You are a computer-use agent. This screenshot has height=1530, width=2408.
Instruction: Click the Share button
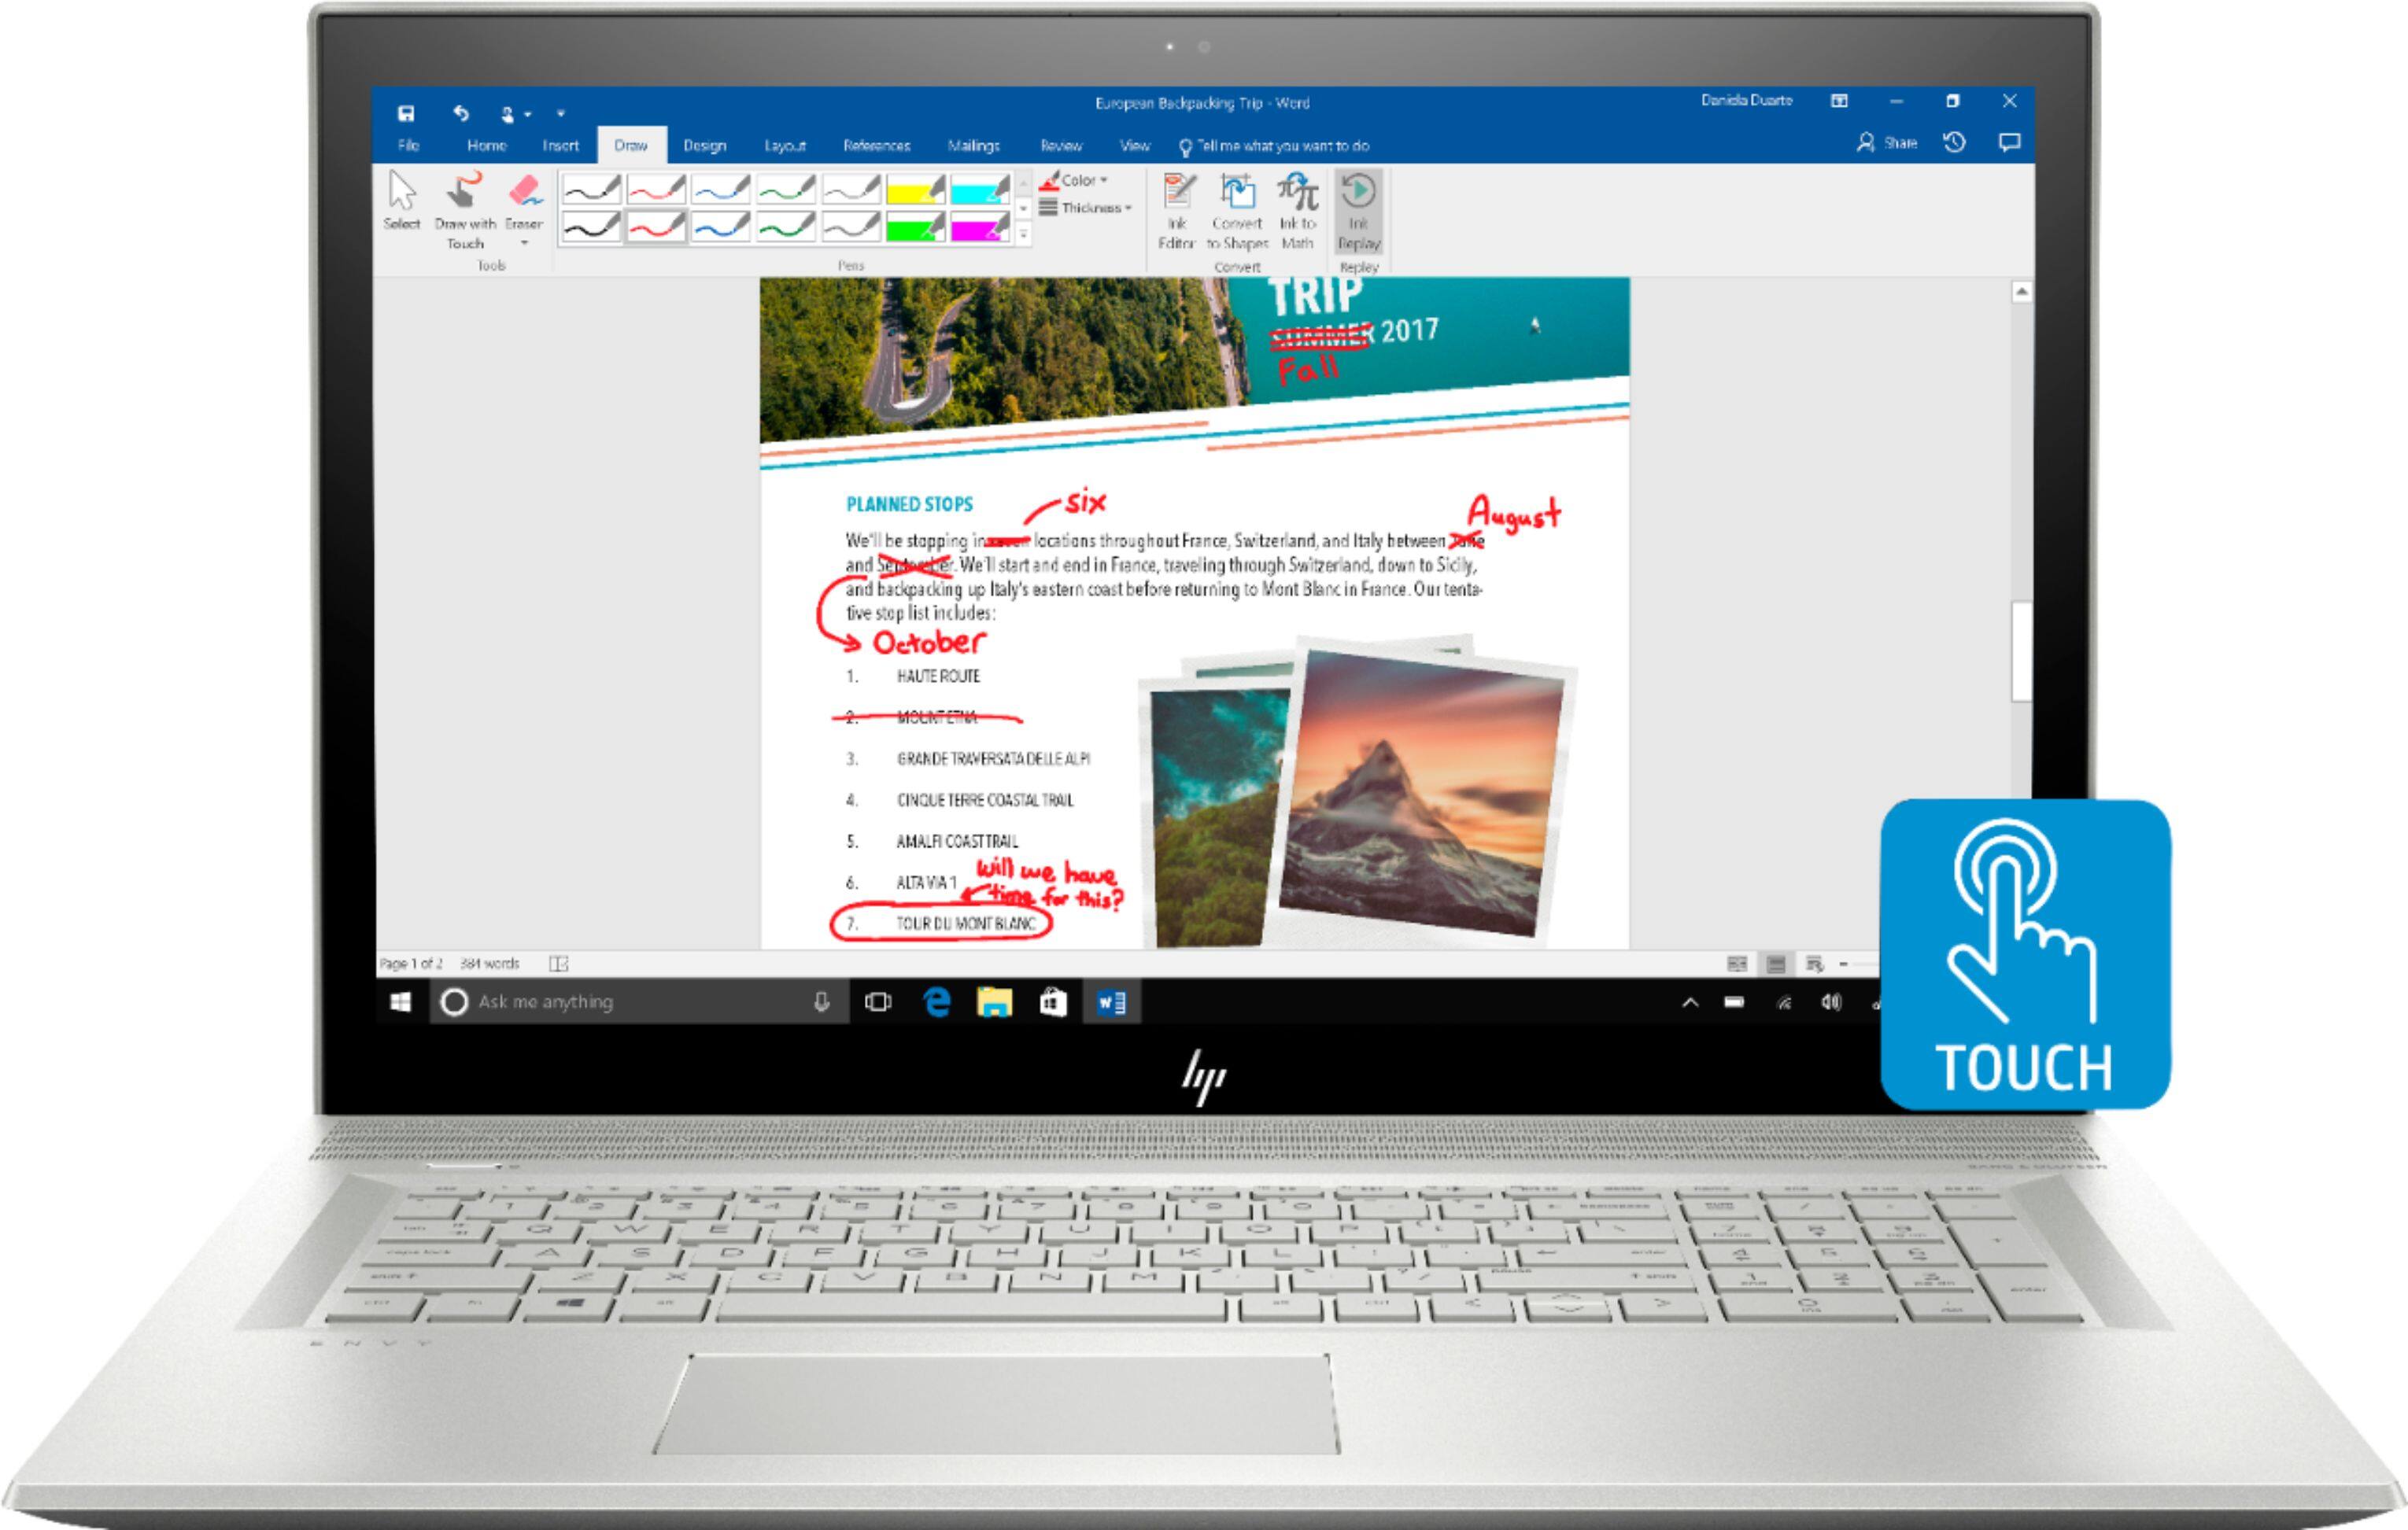pyautogui.click(x=1887, y=143)
